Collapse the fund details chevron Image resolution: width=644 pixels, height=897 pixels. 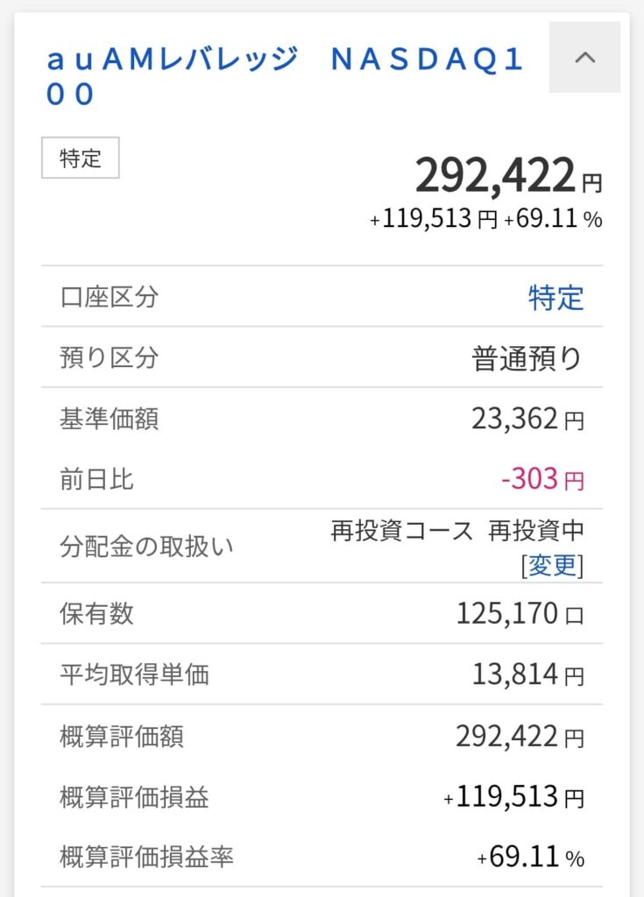584,58
